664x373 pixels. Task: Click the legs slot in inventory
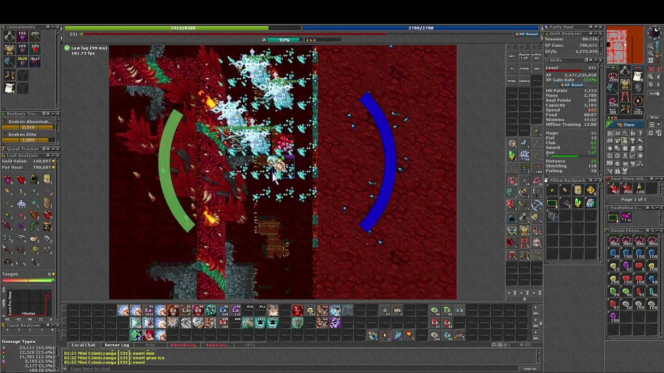pyautogui.click(x=625, y=95)
